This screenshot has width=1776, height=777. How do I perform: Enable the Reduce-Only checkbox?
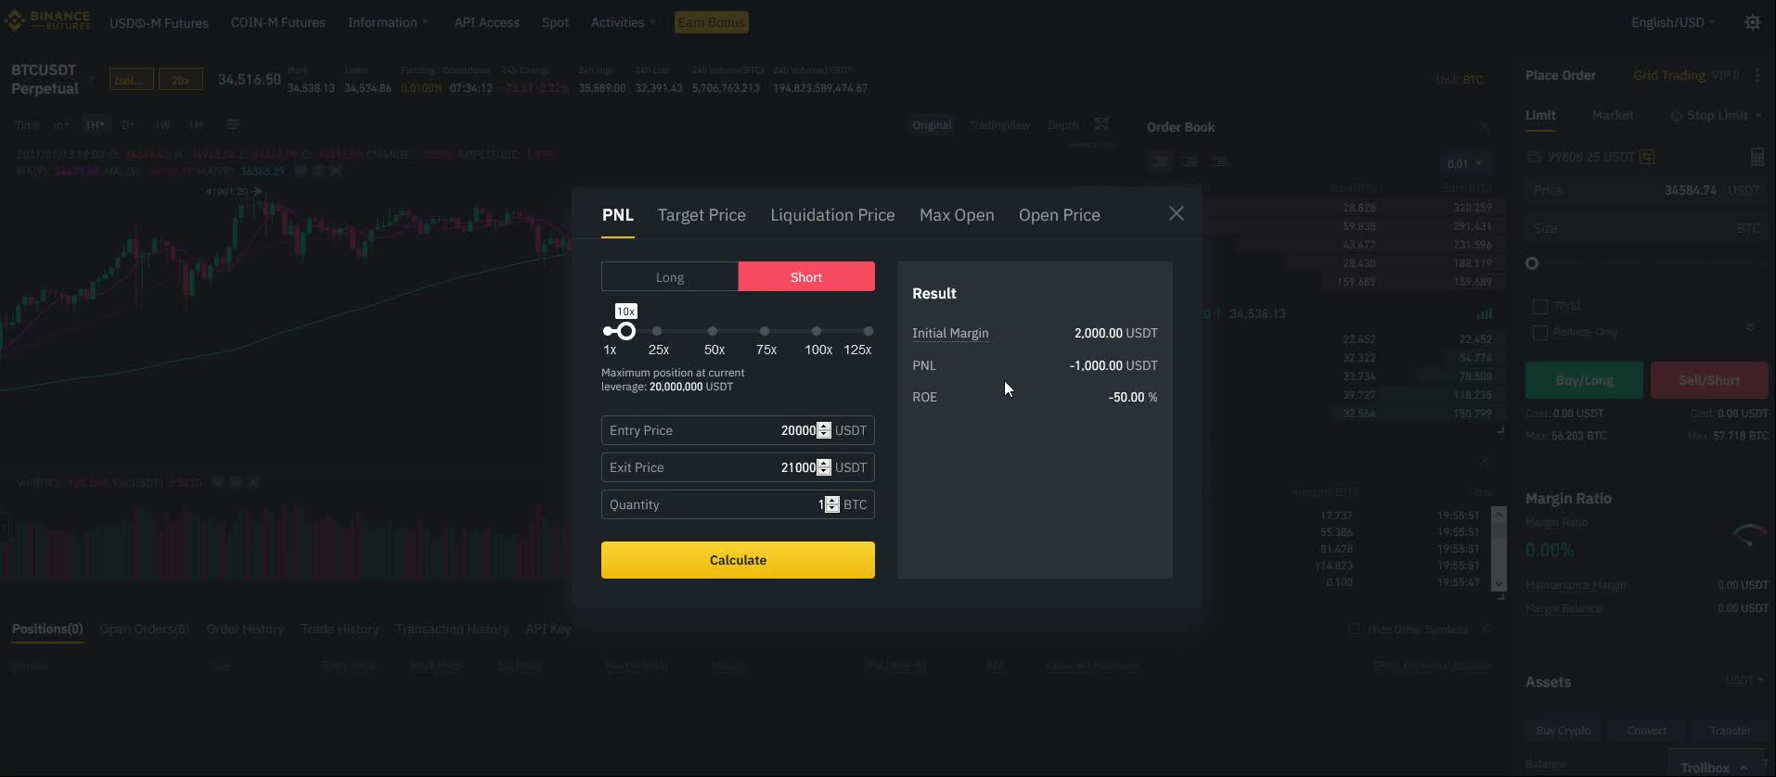[x=1540, y=332]
